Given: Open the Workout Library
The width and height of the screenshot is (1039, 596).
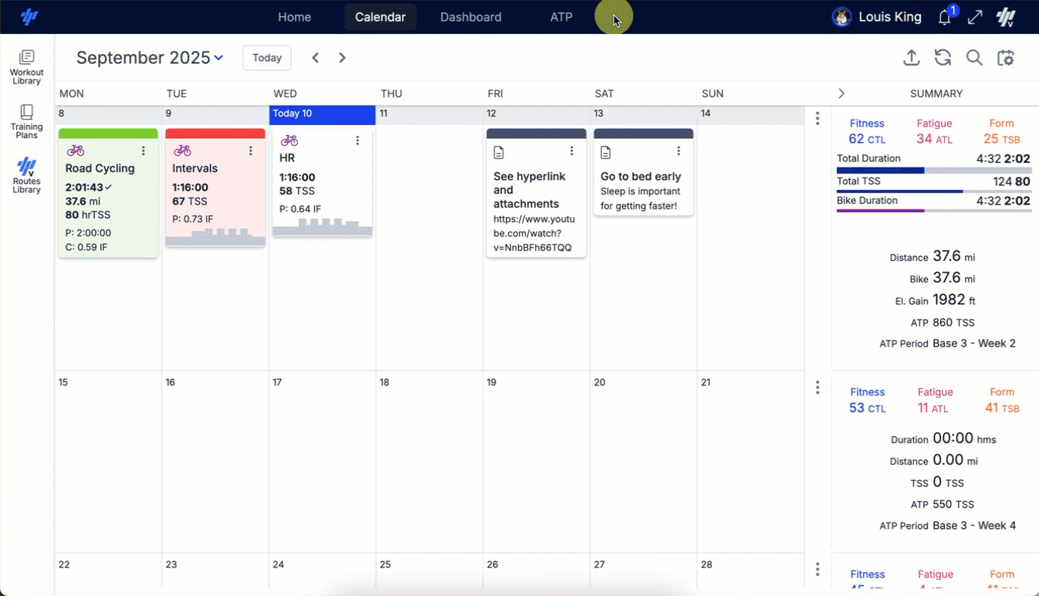Looking at the screenshot, I should click(x=26, y=66).
